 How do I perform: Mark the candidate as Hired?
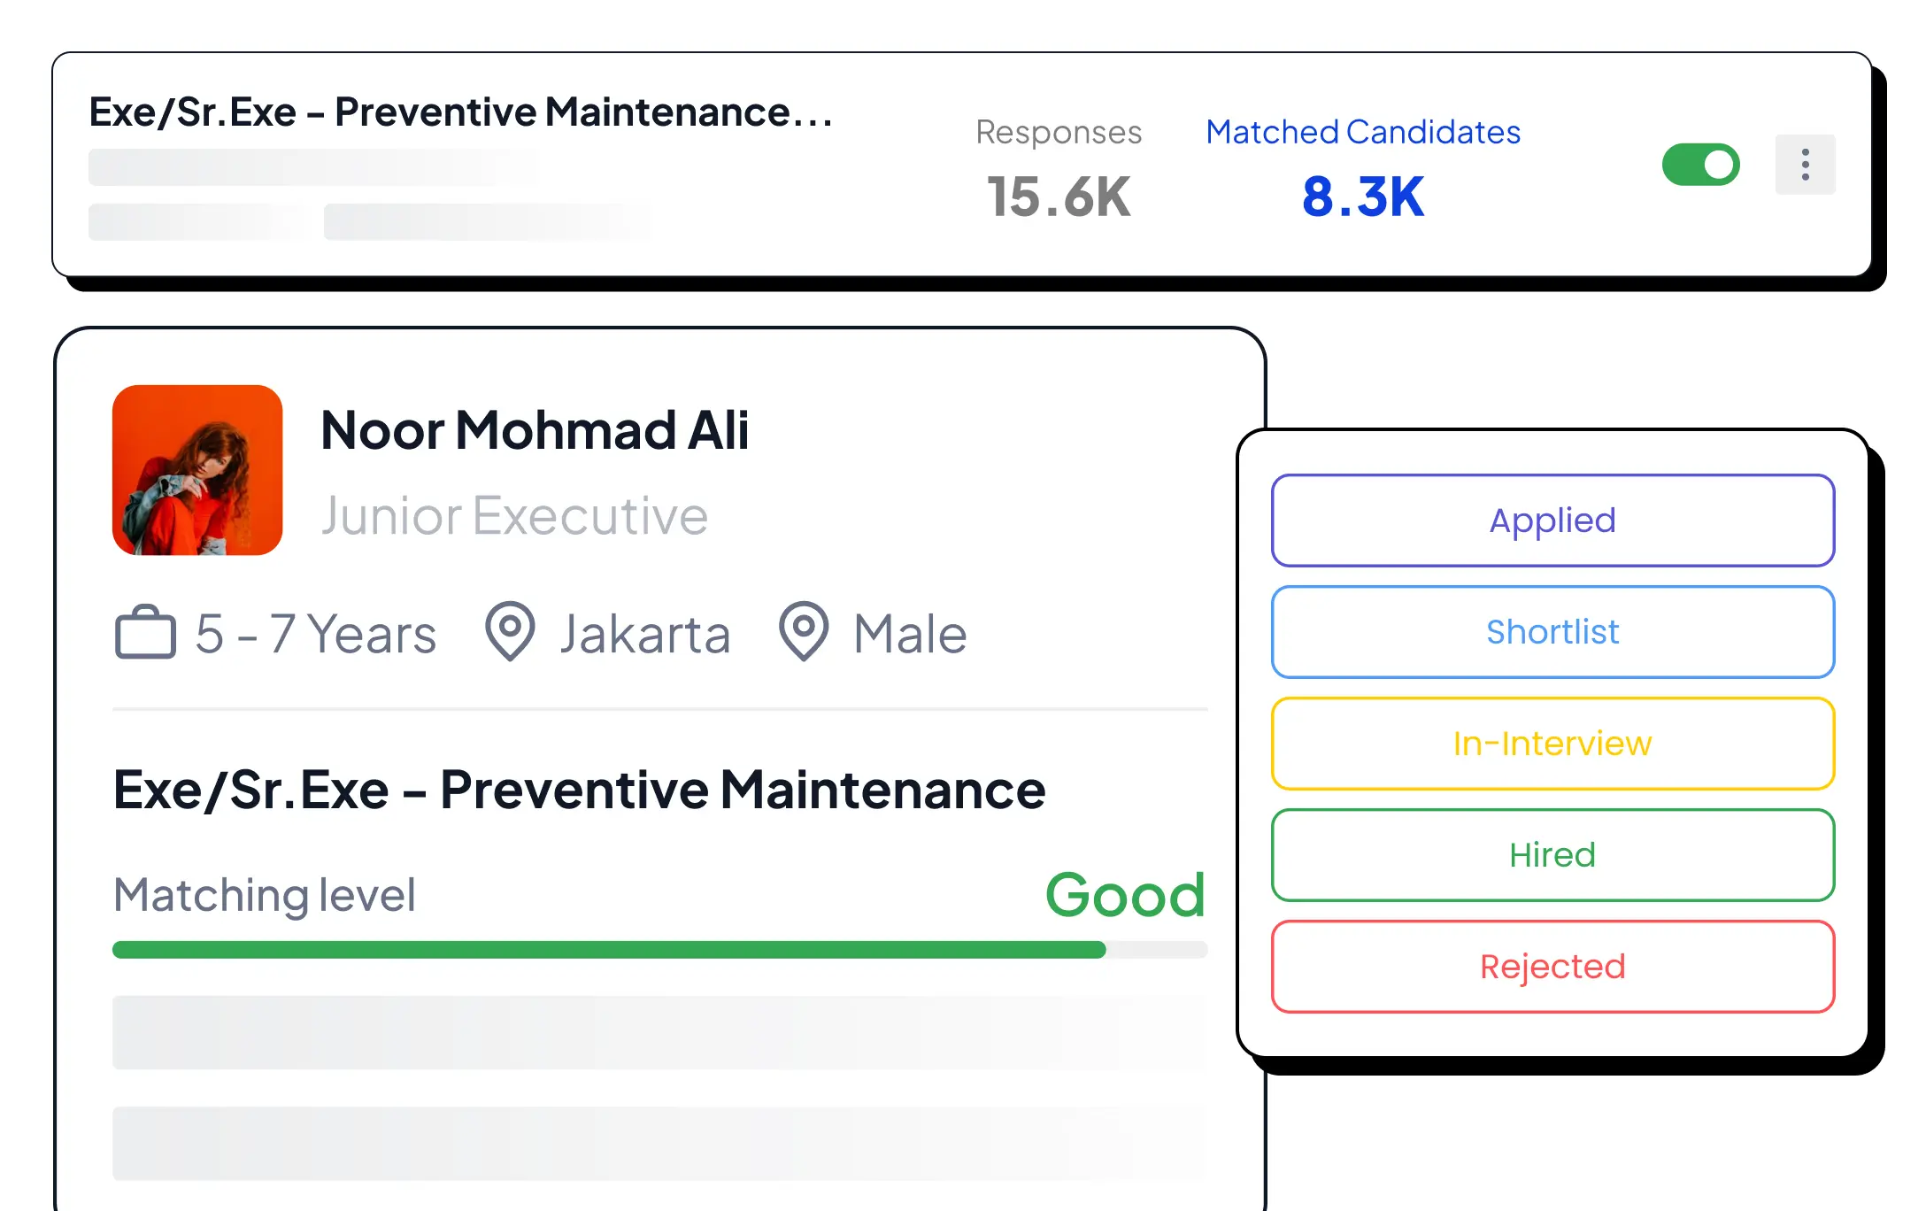1552,855
